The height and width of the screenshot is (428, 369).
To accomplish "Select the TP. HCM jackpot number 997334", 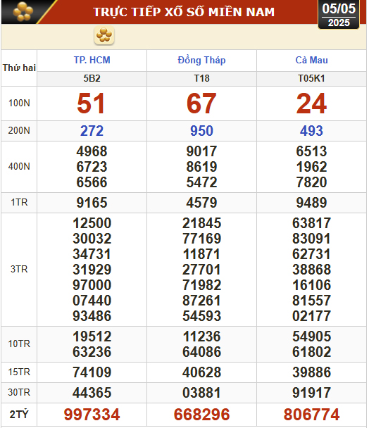I will [92, 415].
